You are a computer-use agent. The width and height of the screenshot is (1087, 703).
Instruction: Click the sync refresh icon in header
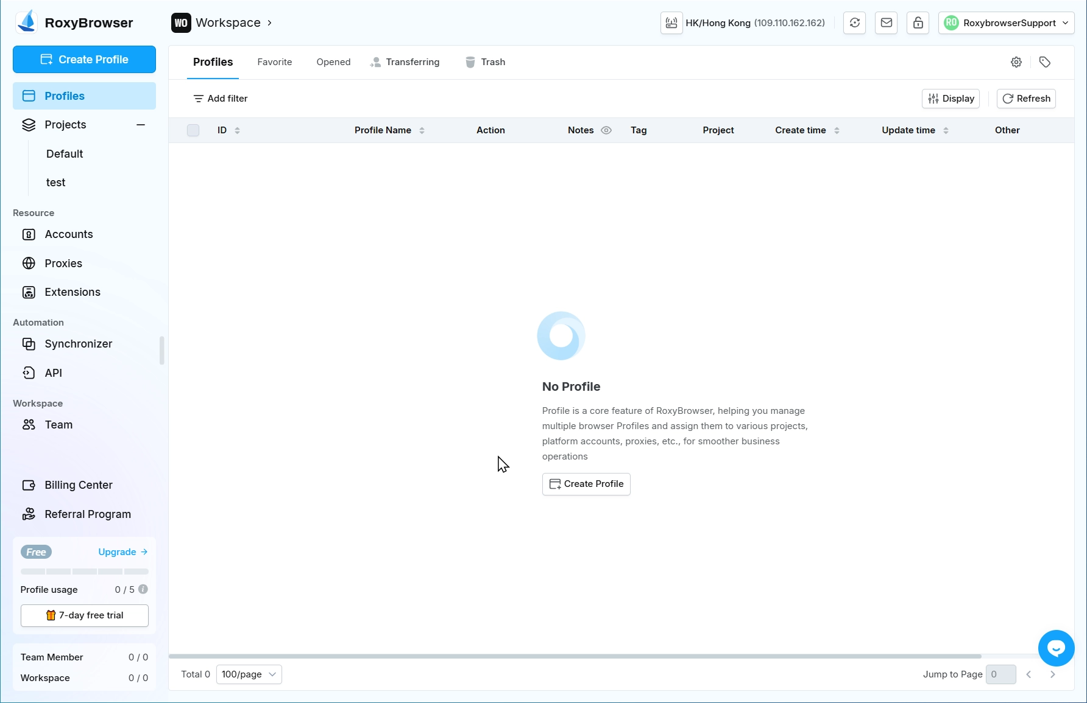coord(854,23)
